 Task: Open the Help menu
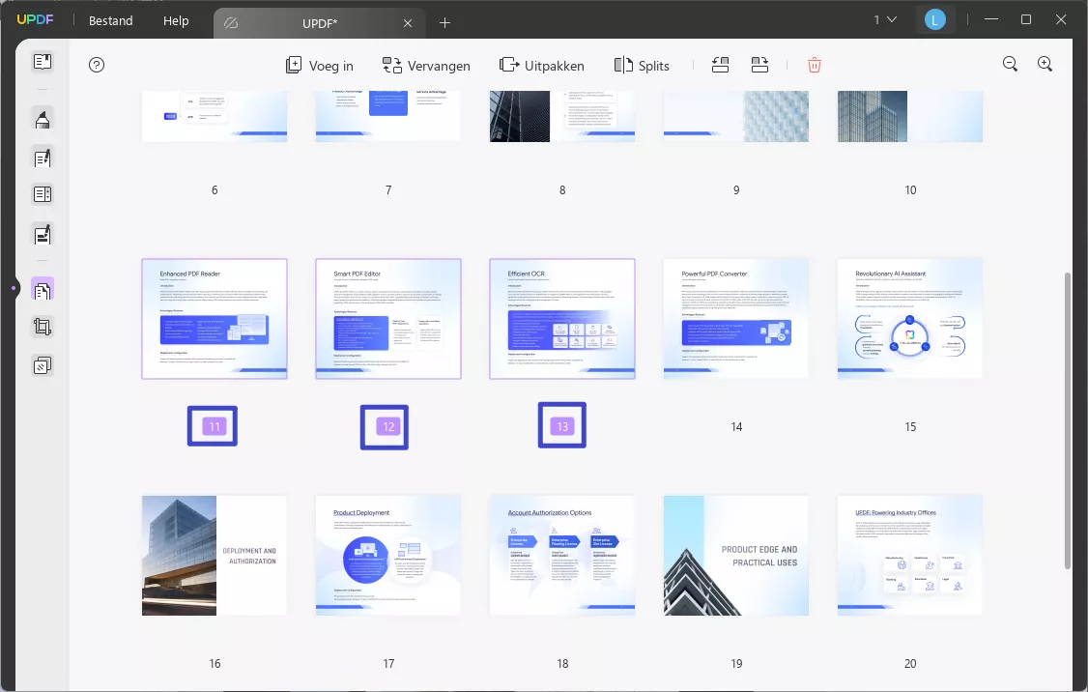tap(176, 21)
